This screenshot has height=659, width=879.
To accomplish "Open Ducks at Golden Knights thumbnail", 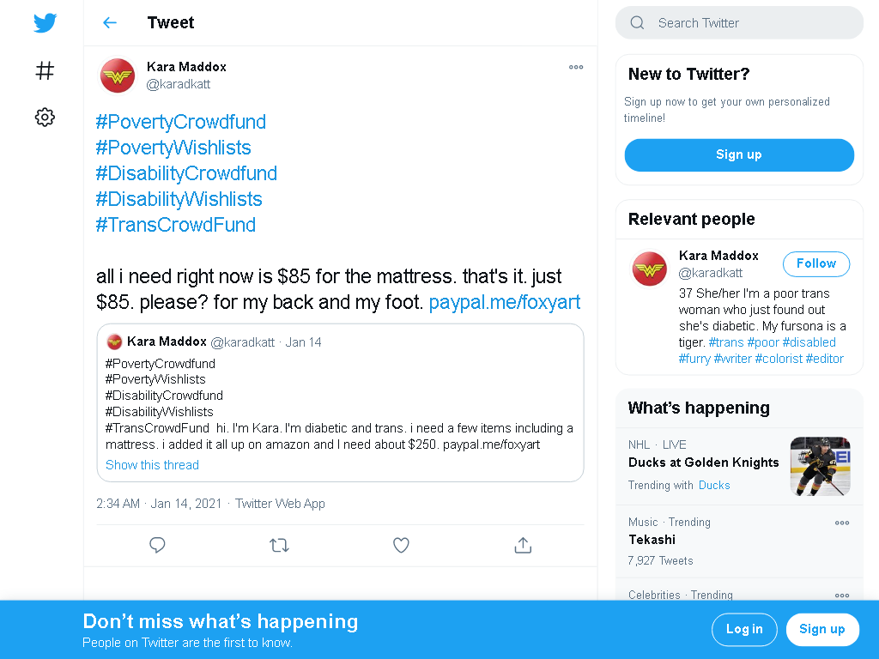I will (x=820, y=466).
